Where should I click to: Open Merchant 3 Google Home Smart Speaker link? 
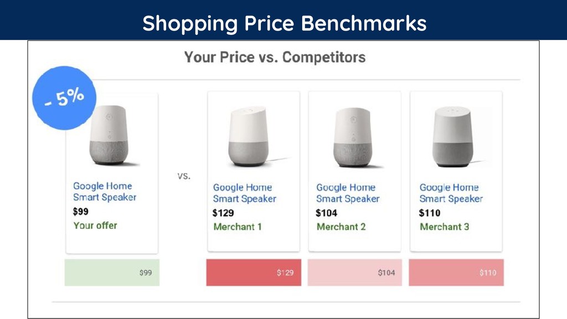[451, 193]
